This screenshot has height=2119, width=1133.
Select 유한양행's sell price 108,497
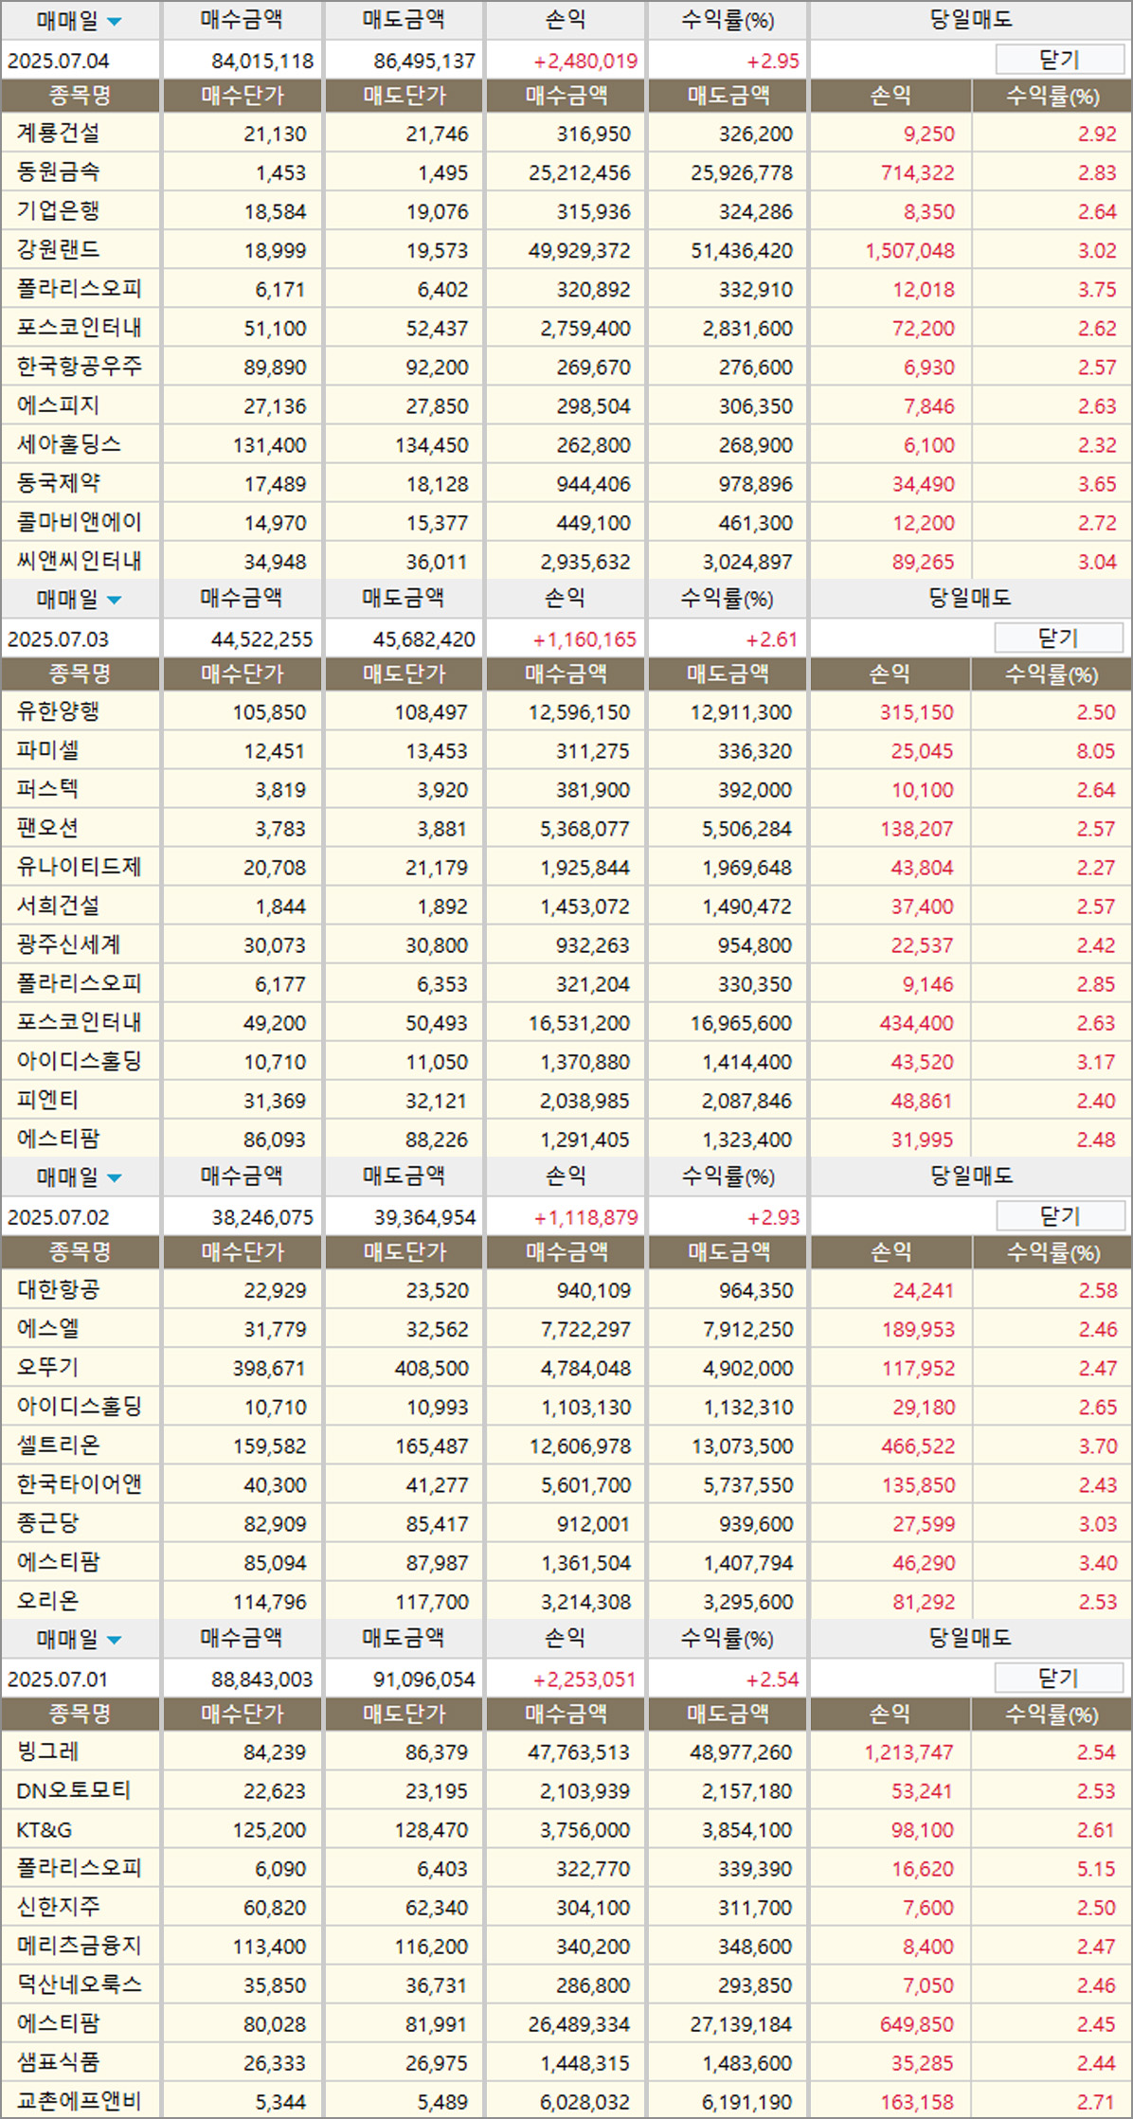(431, 712)
